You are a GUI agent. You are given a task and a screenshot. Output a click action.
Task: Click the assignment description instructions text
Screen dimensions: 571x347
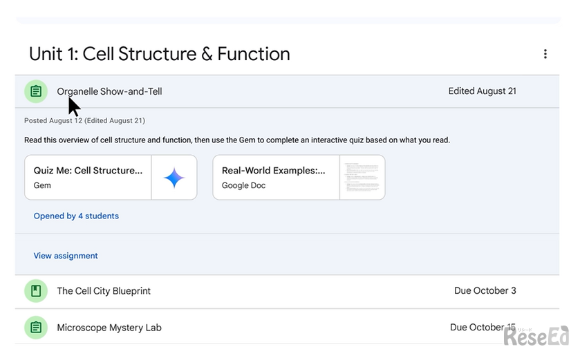(x=237, y=140)
